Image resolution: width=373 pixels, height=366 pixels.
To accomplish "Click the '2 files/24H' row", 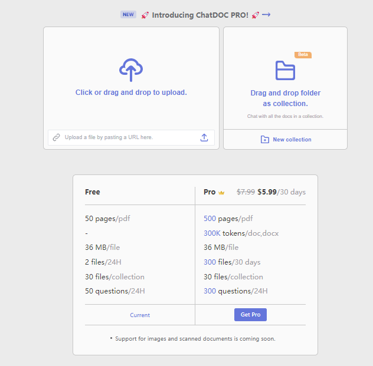I will click(x=103, y=262).
